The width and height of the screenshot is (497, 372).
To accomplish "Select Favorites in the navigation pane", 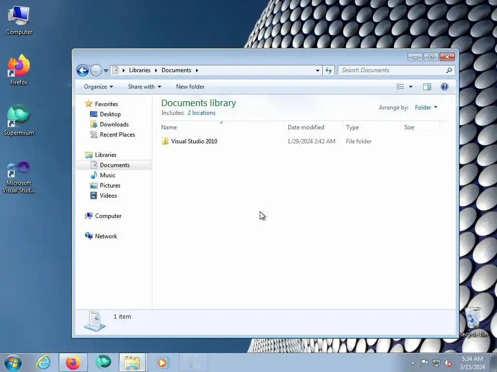I will (106, 104).
